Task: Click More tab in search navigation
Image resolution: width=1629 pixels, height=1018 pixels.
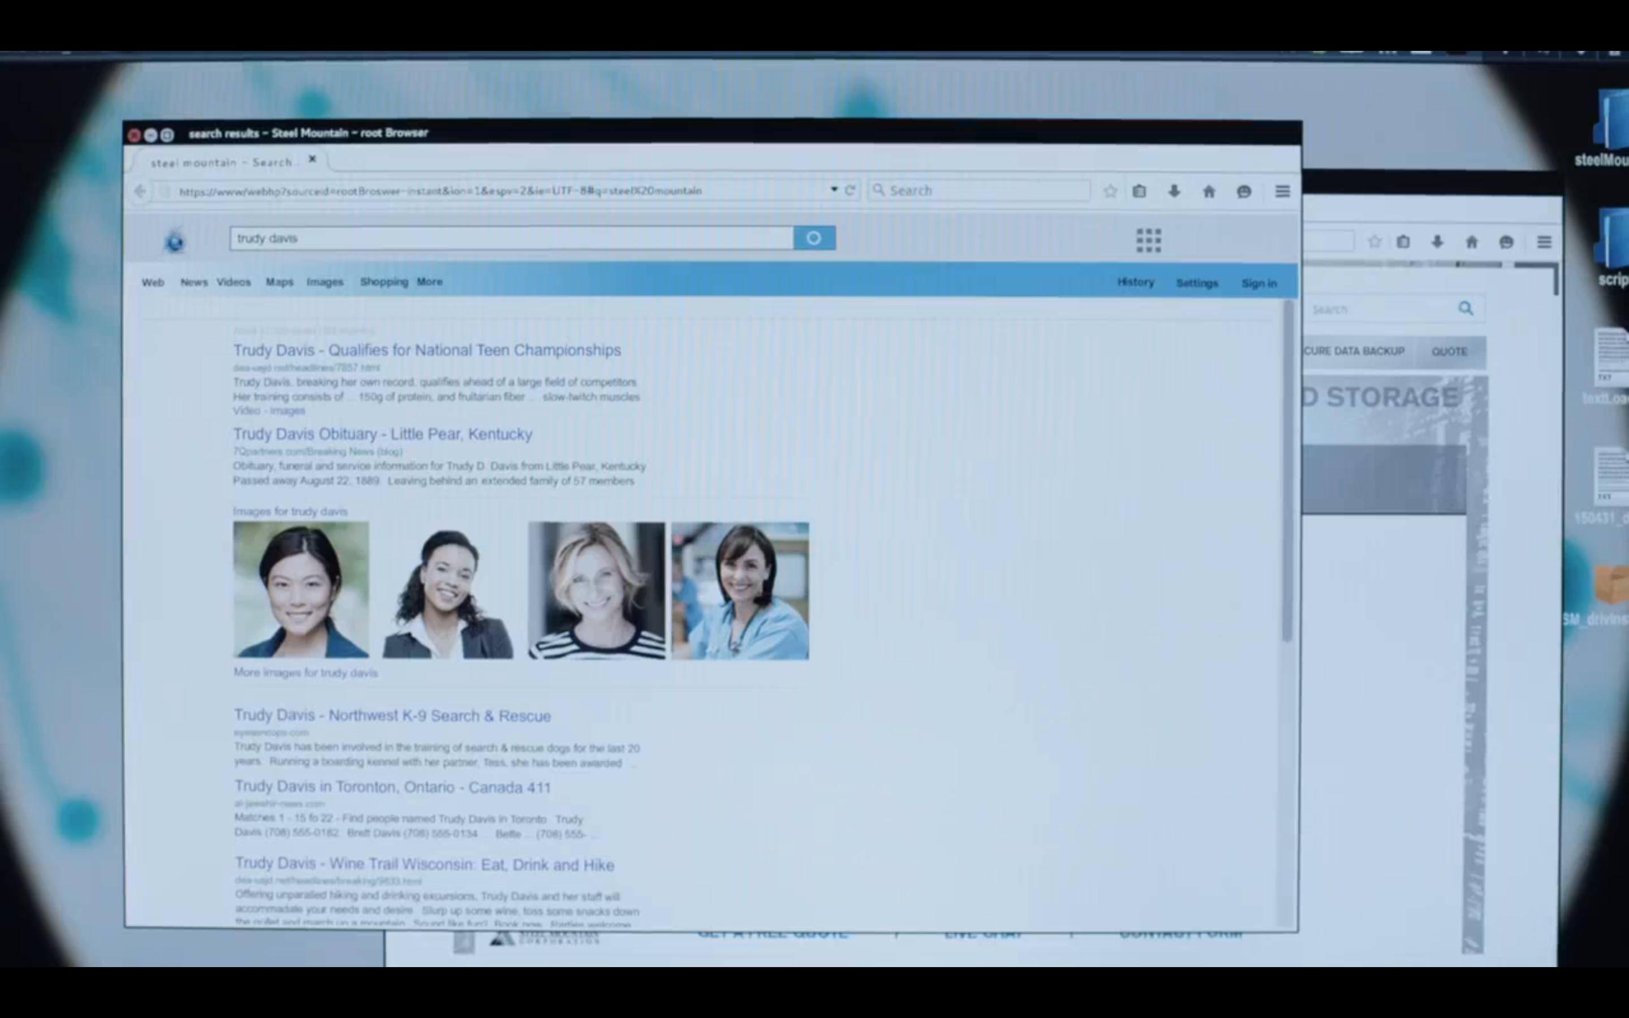Action: (x=429, y=282)
